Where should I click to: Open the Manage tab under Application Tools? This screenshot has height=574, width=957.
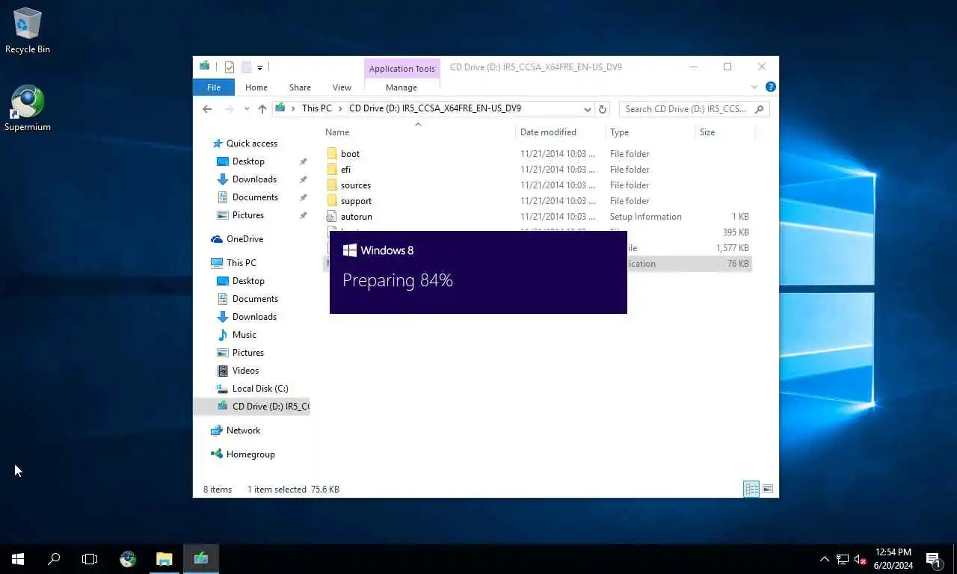tap(401, 87)
